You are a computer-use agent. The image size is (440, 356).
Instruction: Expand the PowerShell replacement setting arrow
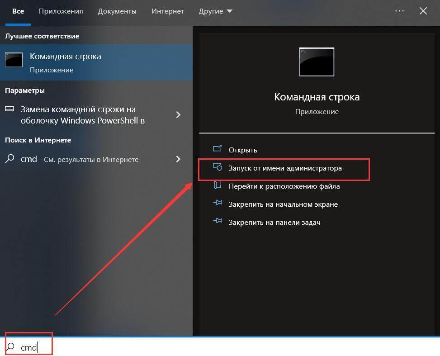click(178, 114)
